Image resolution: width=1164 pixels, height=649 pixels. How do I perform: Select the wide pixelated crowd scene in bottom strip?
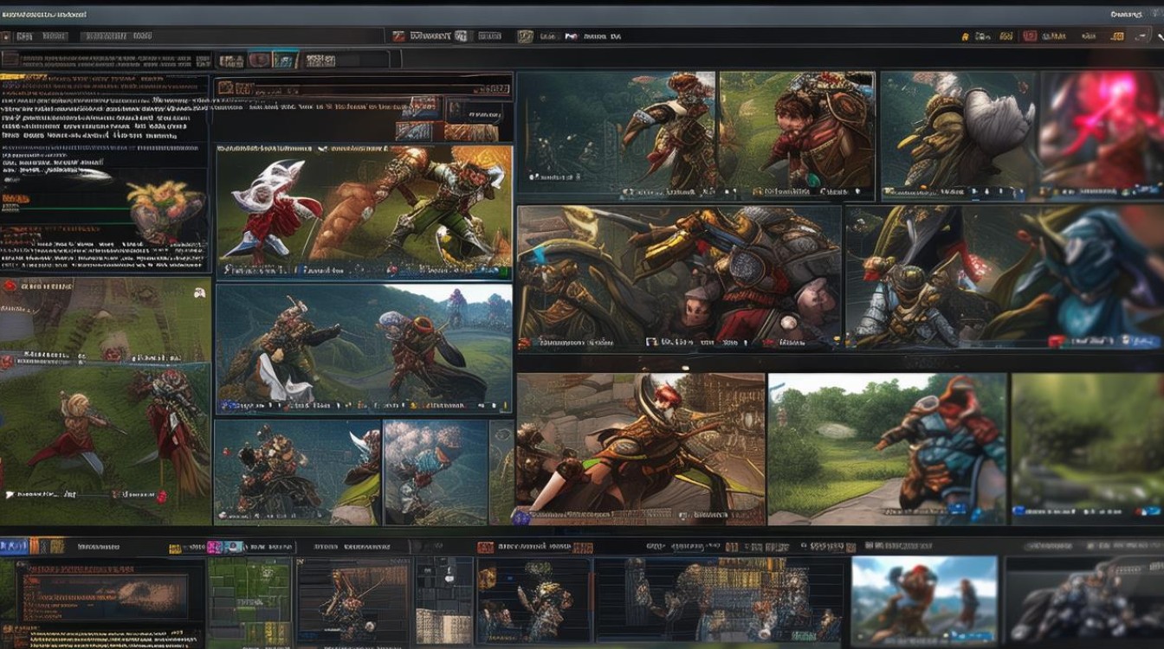click(719, 601)
